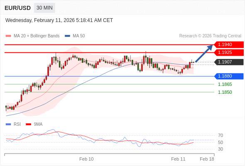
Task: Click the Feb 10 axis date label
Action: [86, 159]
